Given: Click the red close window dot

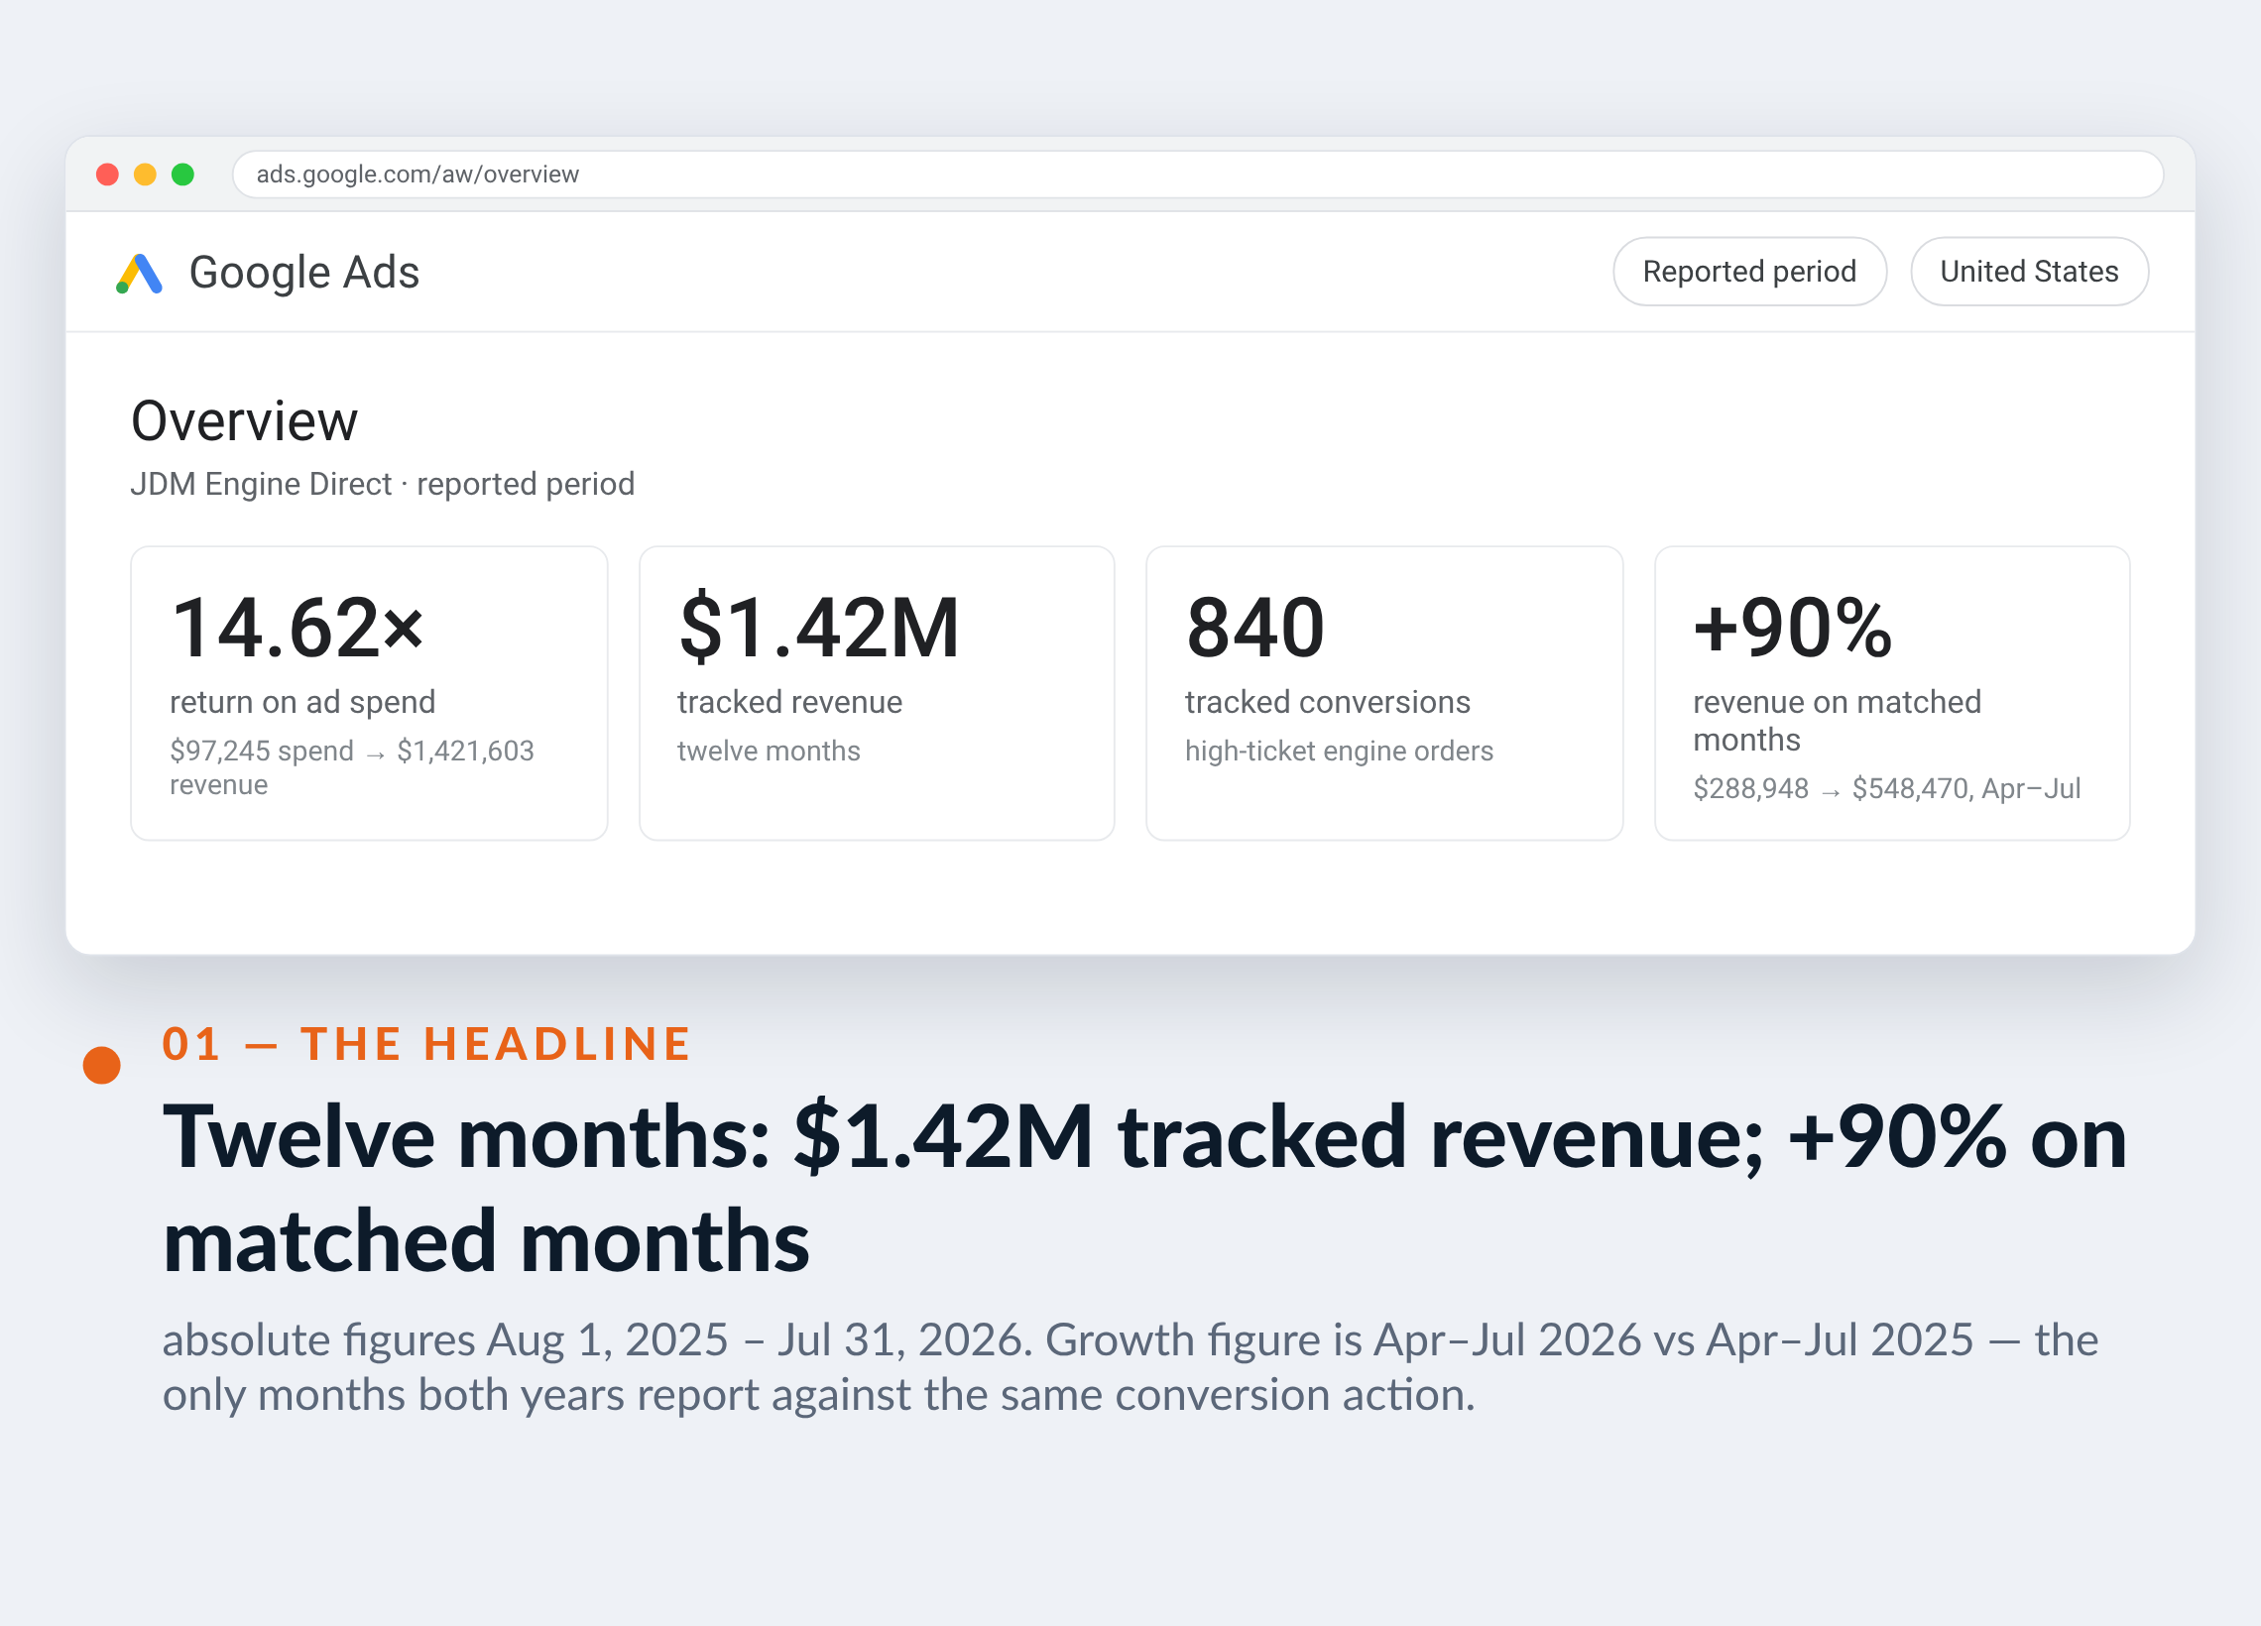Looking at the screenshot, I should [108, 174].
